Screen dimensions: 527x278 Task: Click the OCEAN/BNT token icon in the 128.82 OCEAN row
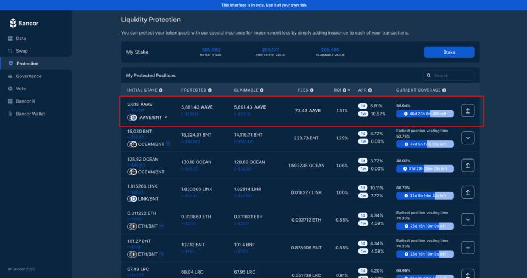(132, 172)
